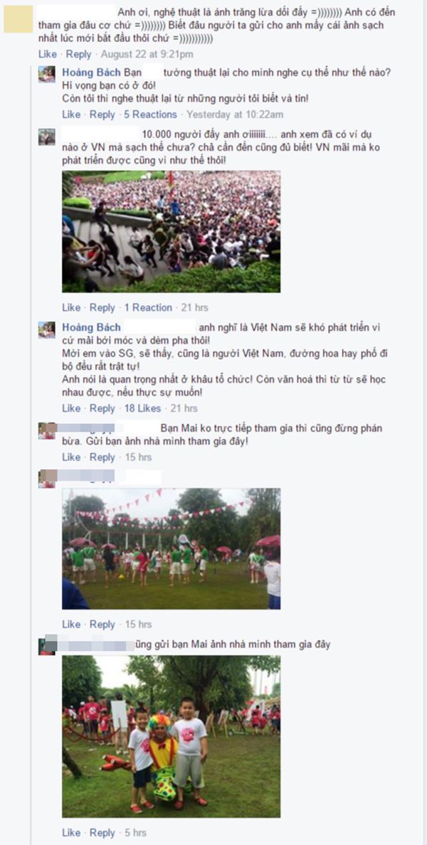Open Hoàng Bách profile name in first reply
This screenshot has height=845, width=427.
pyautogui.click(x=92, y=72)
